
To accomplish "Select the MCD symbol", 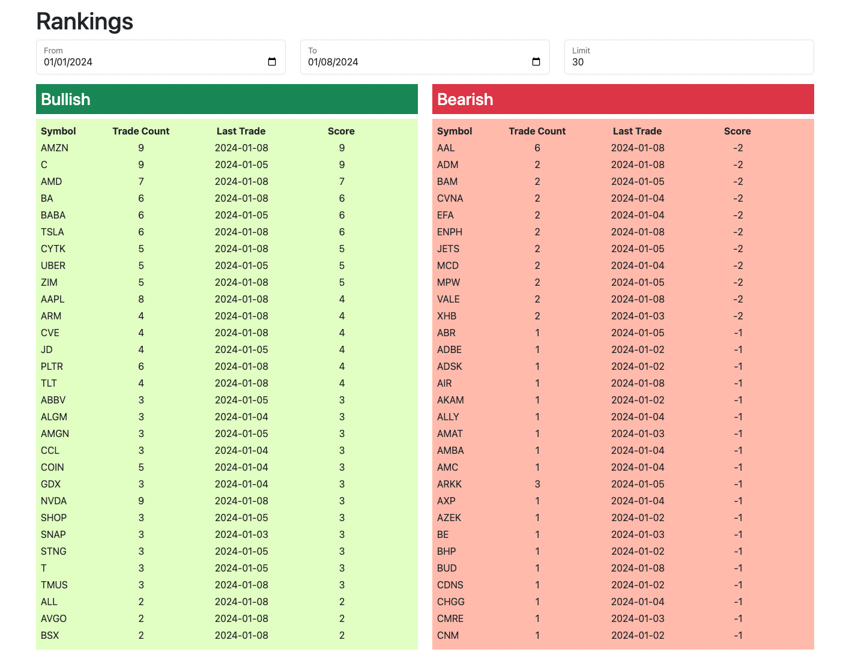I will [448, 265].
